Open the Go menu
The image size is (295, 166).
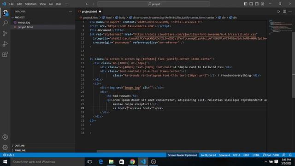pos(51,4)
